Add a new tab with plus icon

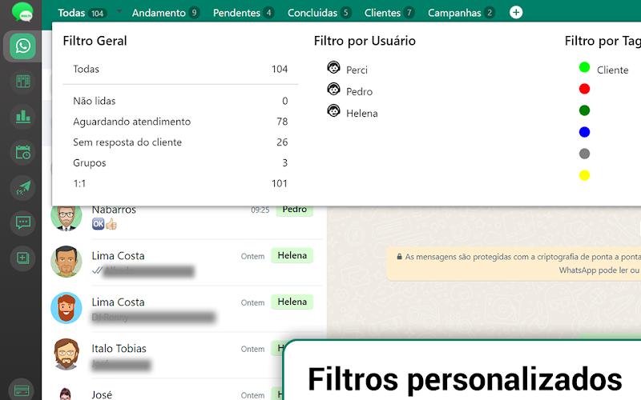click(516, 13)
